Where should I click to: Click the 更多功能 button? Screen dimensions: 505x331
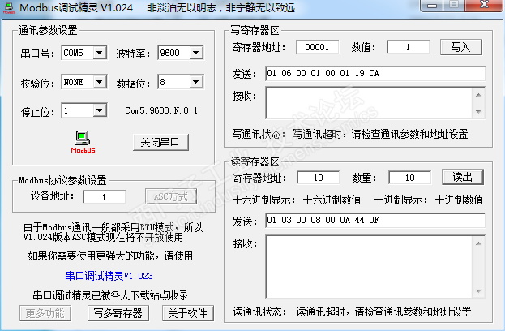click(x=45, y=313)
